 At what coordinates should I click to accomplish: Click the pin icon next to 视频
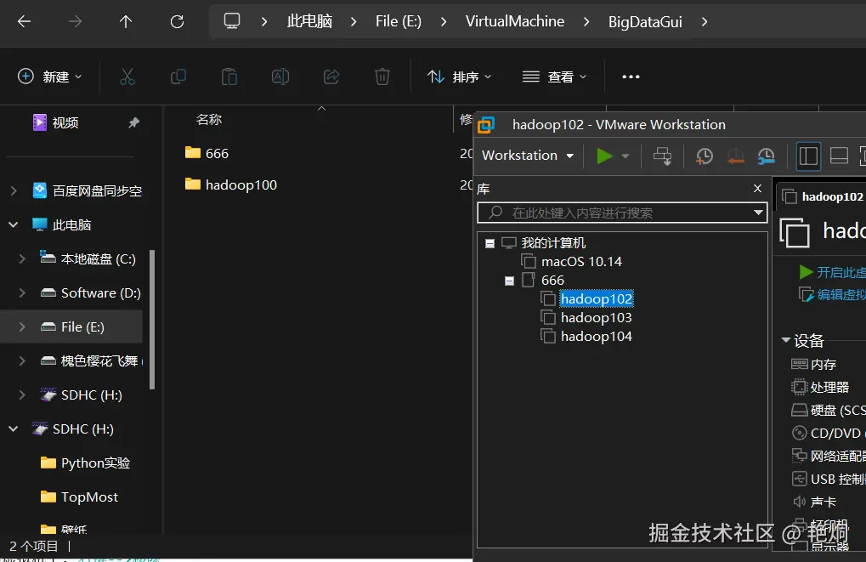[x=133, y=122]
